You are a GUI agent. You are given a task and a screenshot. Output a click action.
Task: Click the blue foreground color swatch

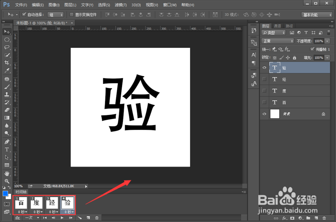[5, 194]
